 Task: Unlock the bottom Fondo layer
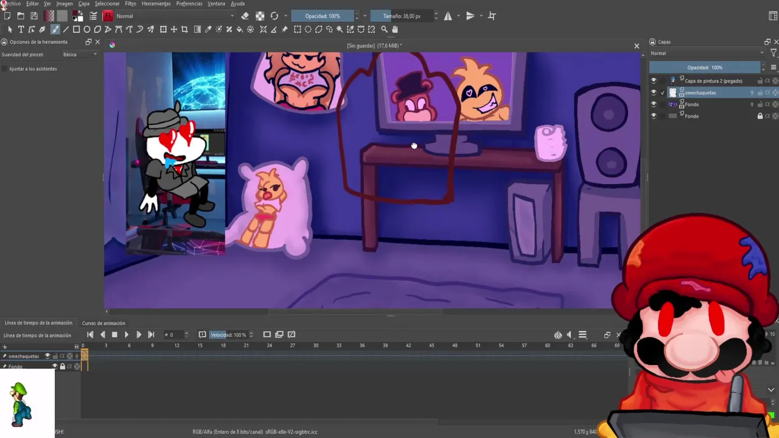(x=760, y=116)
